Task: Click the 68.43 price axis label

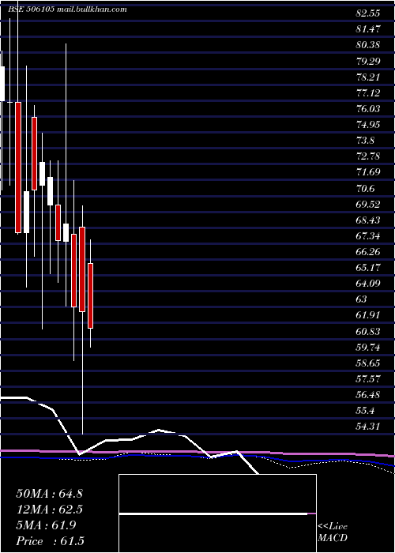Action: pyautogui.click(x=368, y=220)
